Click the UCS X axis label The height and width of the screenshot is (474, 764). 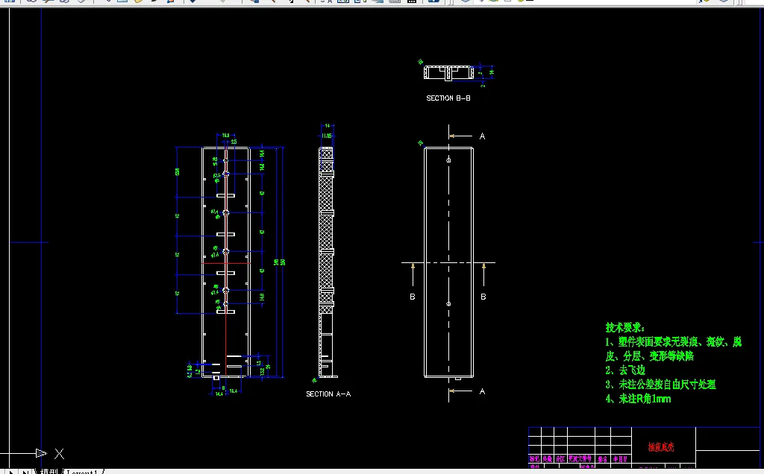coord(60,454)
